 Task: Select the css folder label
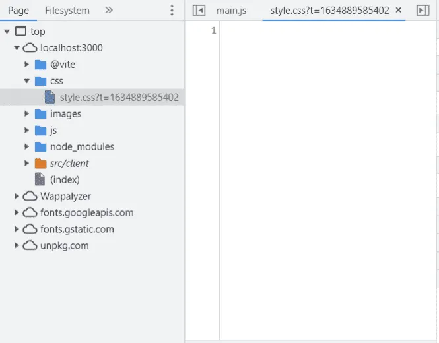pos(57,81)
